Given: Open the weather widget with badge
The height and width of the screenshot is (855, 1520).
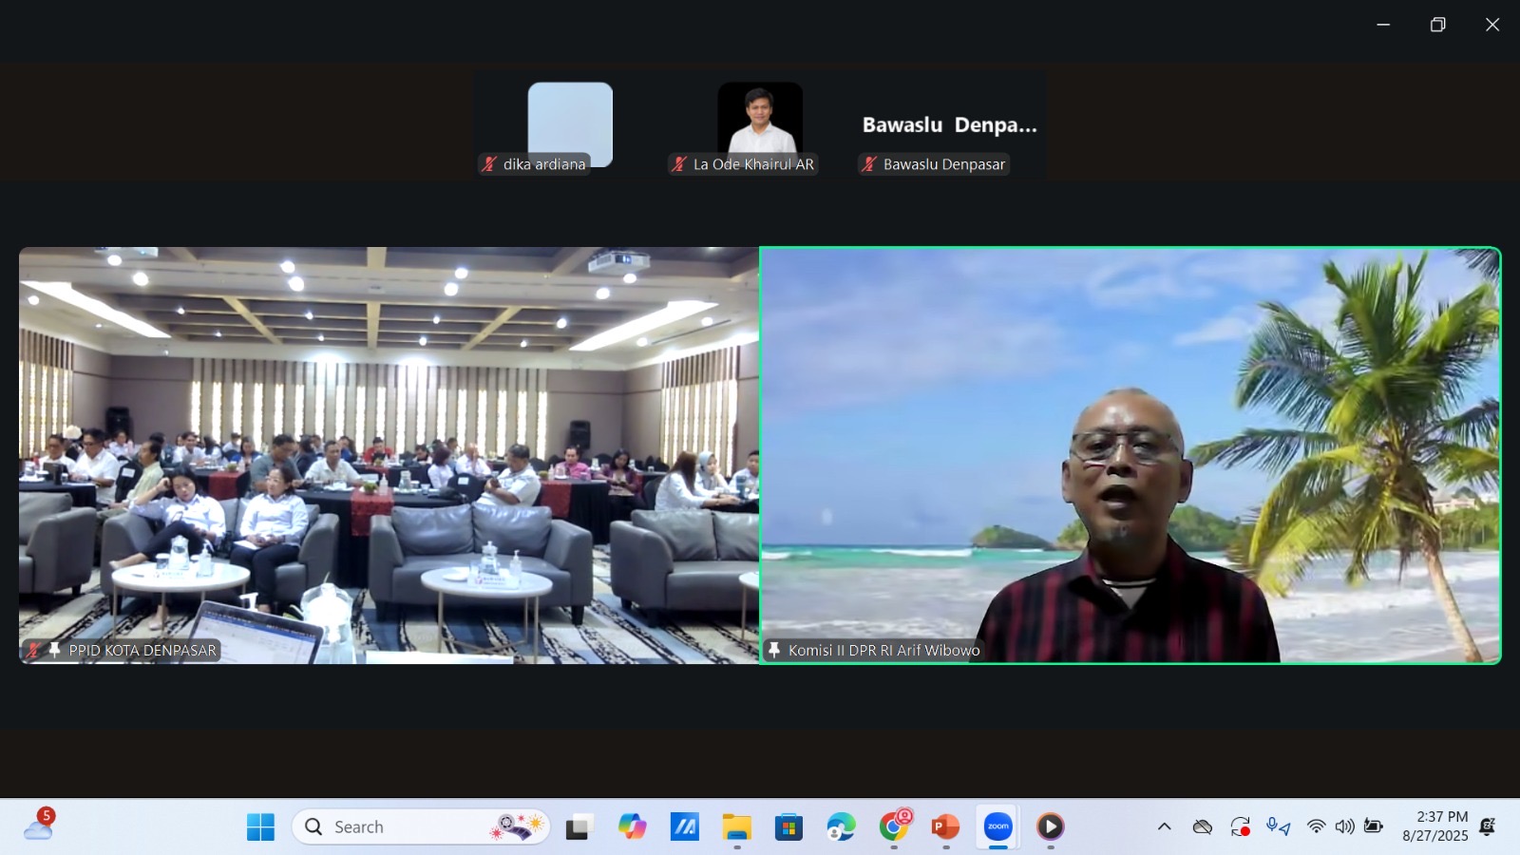Looking at the screenshot, I should [x=39, y=825].
